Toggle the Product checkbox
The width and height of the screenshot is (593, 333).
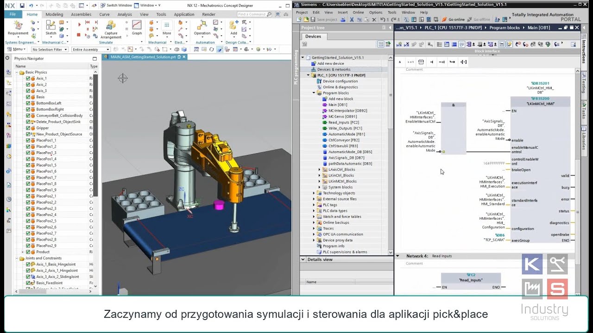tap(28, 252)
